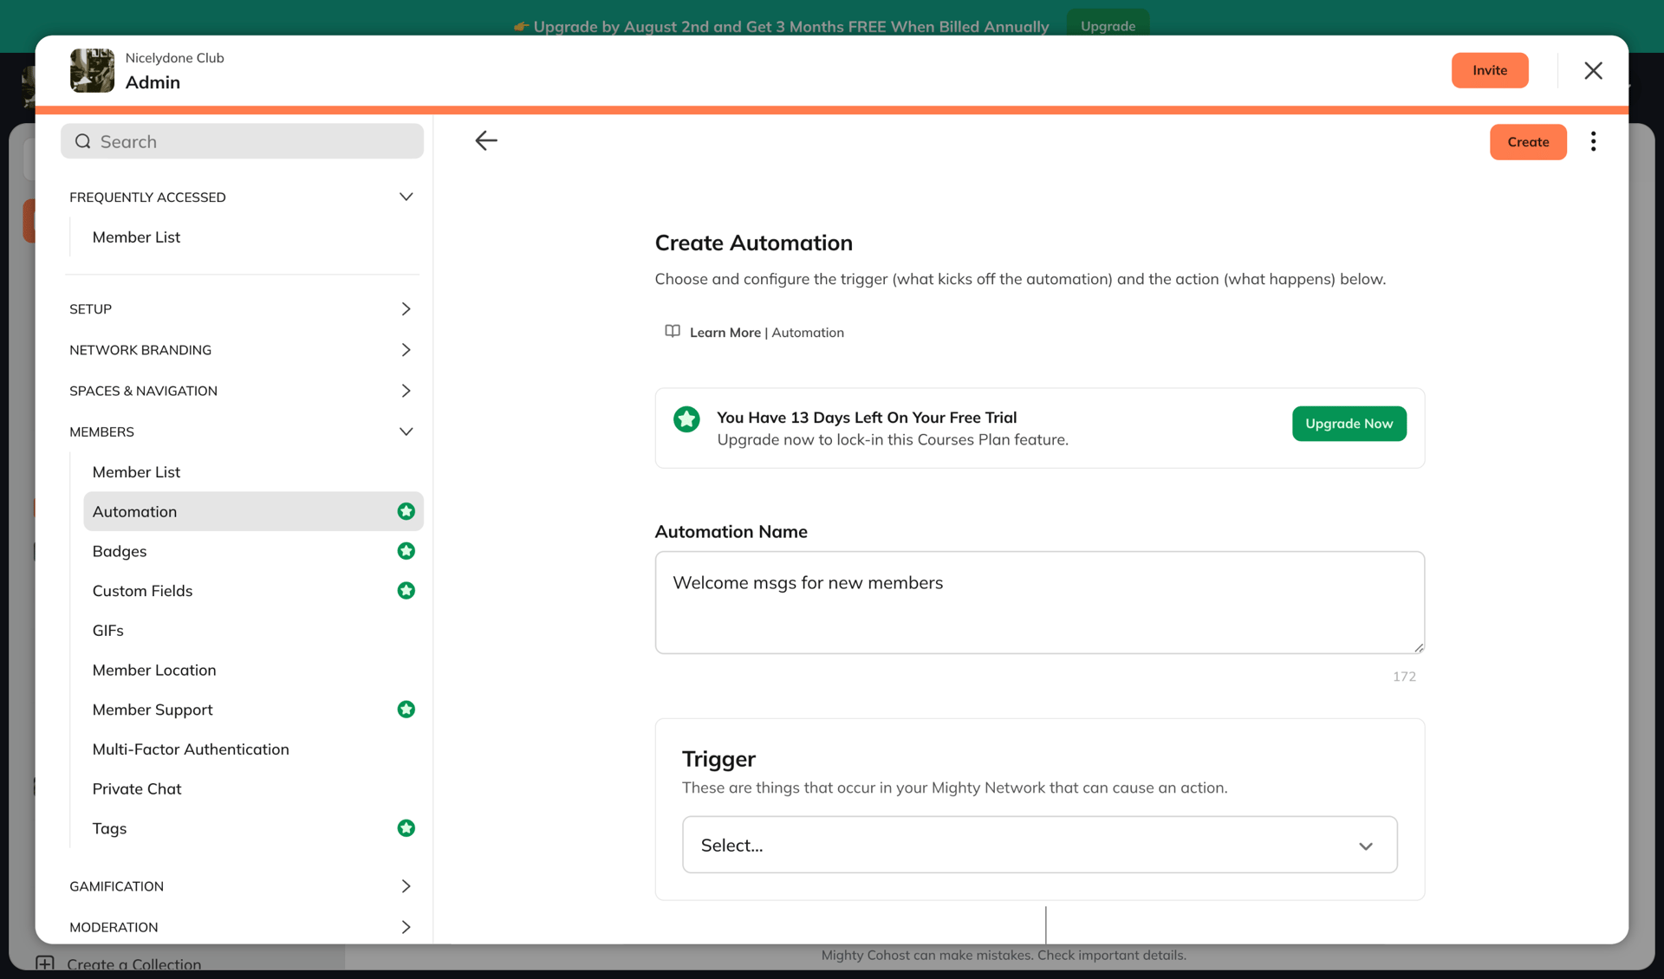Open the three-dot overflow menu
The height and width of the screenshot is (979, 1664).
pos(1593,141)
